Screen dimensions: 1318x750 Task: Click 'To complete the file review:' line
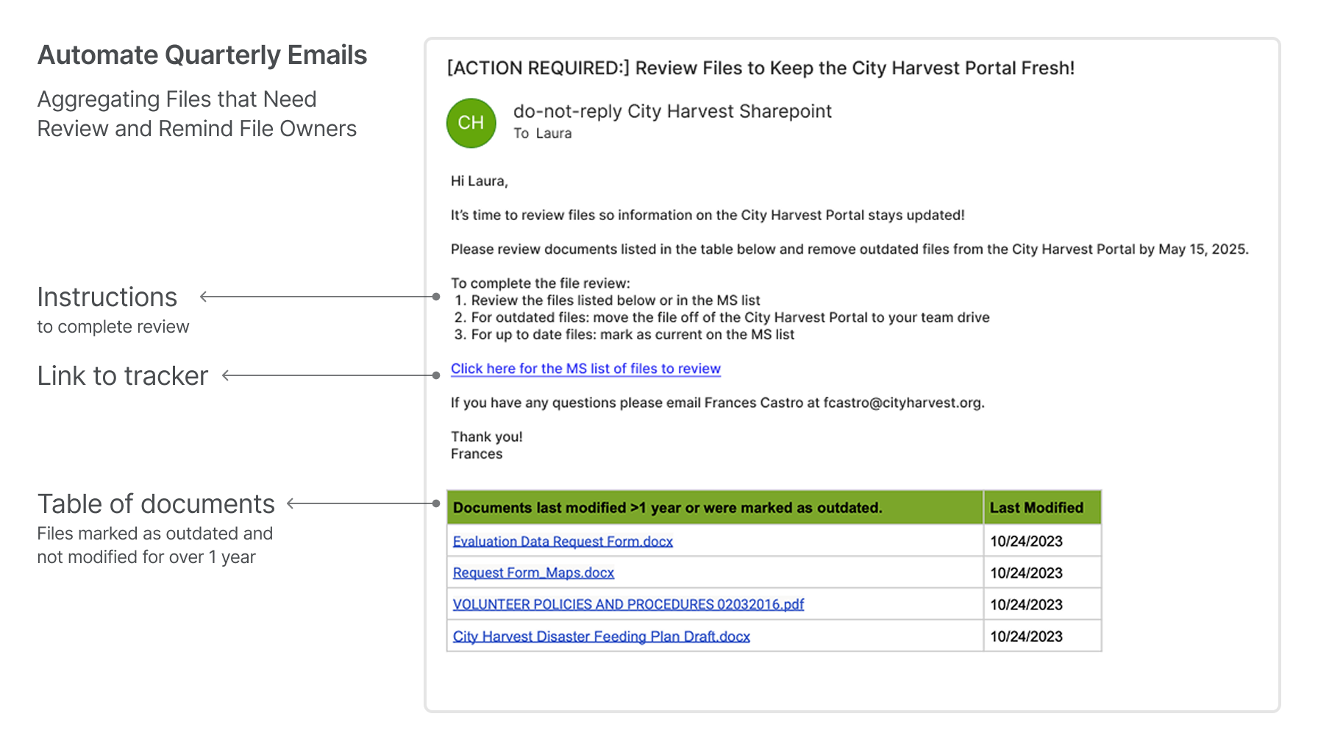point(541,283)
